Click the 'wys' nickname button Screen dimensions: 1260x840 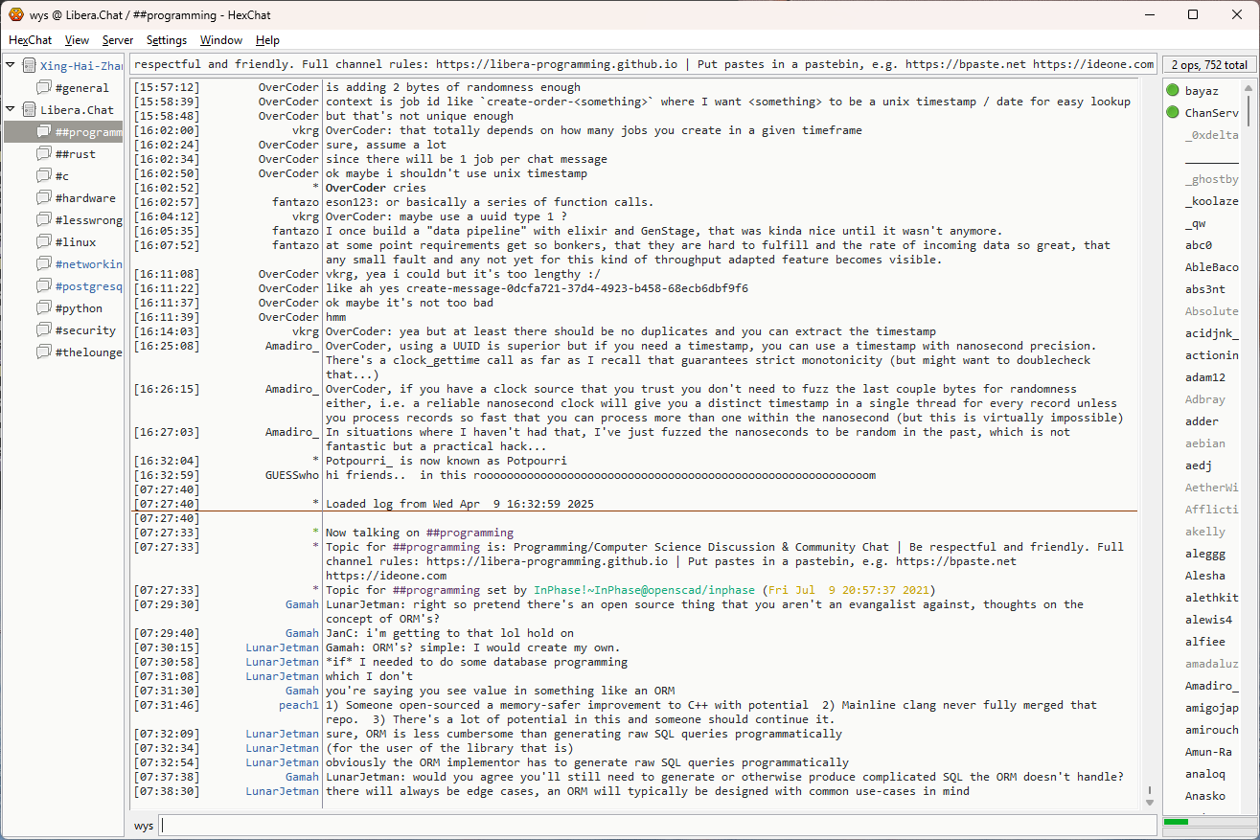pyautogui.click(x=144, y=826)
